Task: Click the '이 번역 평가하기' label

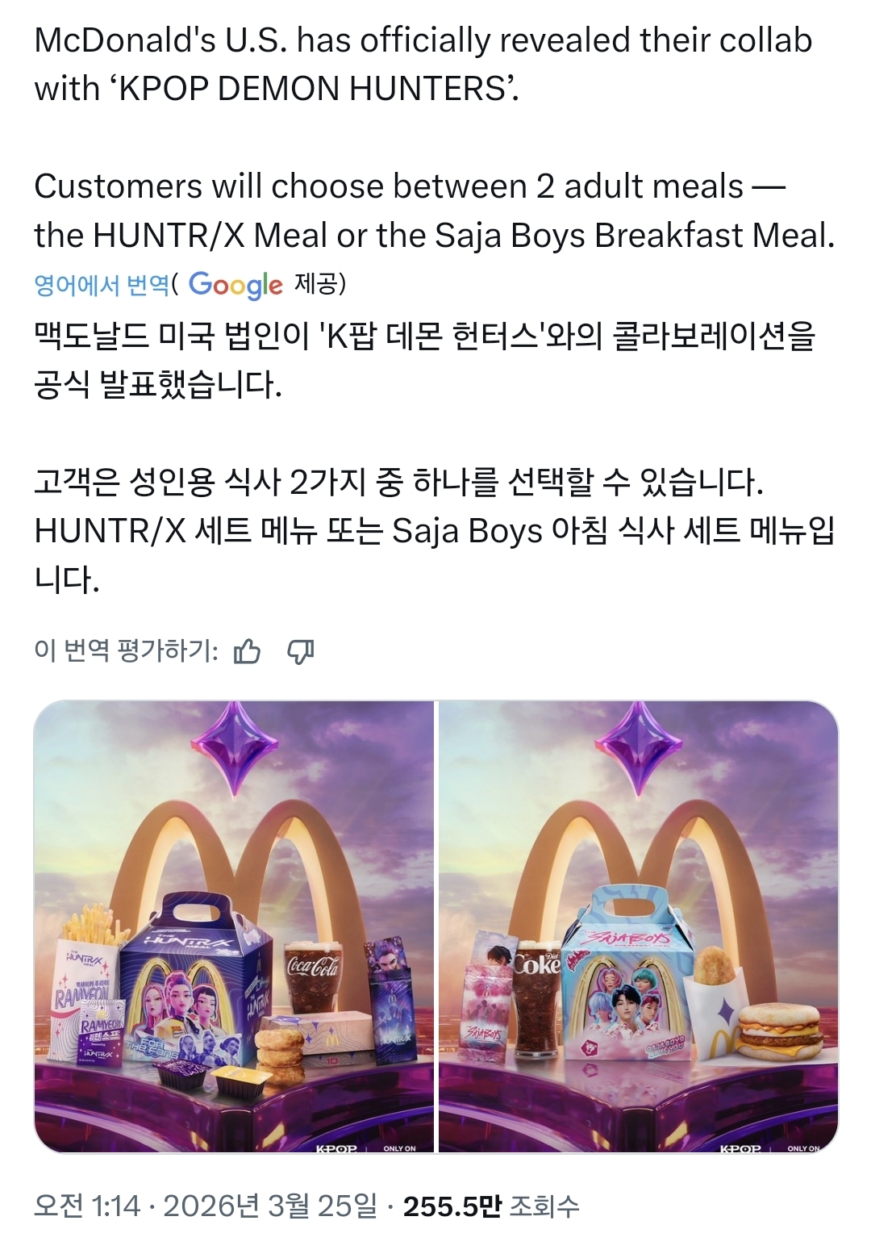Action: (x=126, y=650)
